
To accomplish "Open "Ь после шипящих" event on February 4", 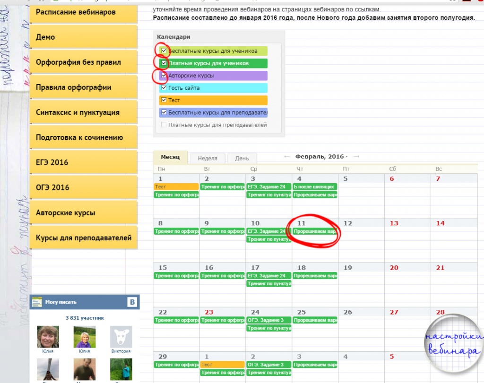I will pos(315,187).
